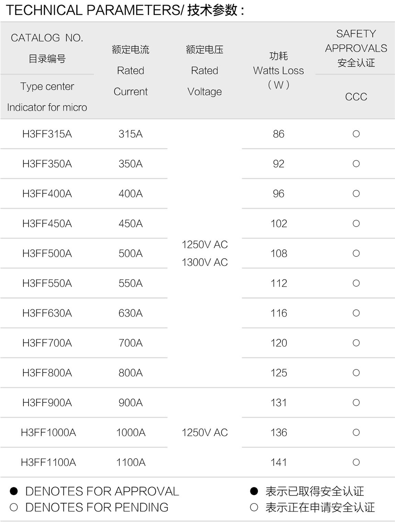Click the filled dot before 表示已取得安全认证

(x=254, y=492)
